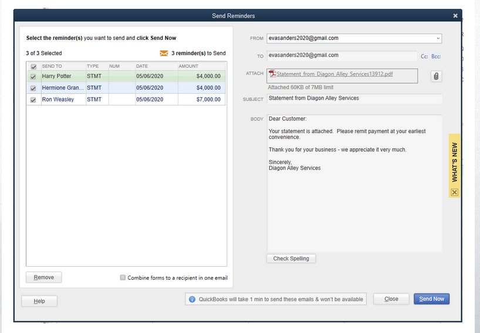Viewport: 480px width, 333px height.
Task: Click the PDF icon on the attachment
Action: [272, 74]
